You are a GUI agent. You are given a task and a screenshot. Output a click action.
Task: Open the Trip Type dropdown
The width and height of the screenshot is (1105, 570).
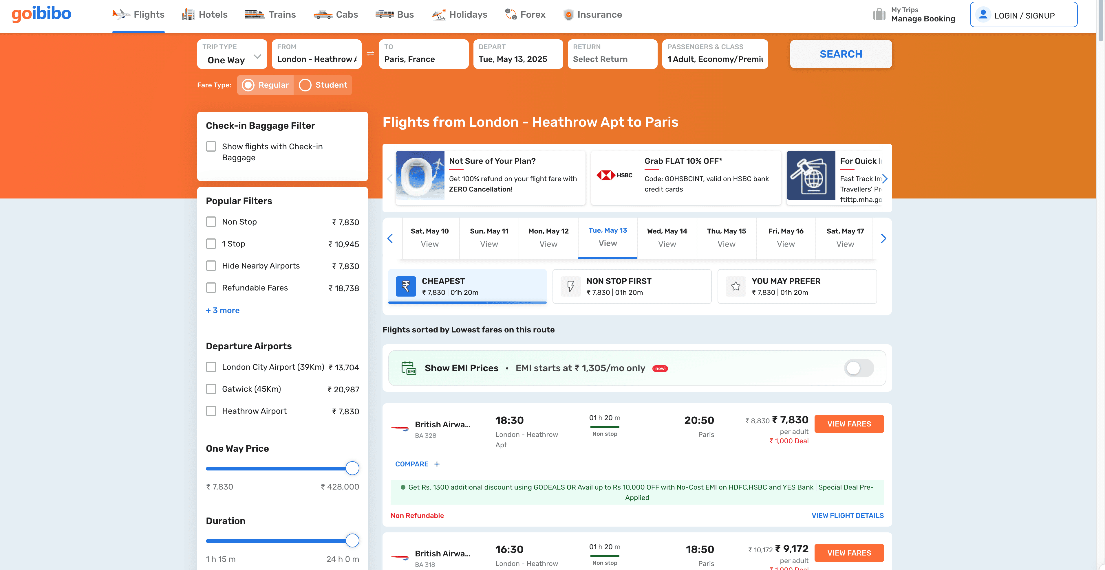pyautogui.click(x=232, y=54)
